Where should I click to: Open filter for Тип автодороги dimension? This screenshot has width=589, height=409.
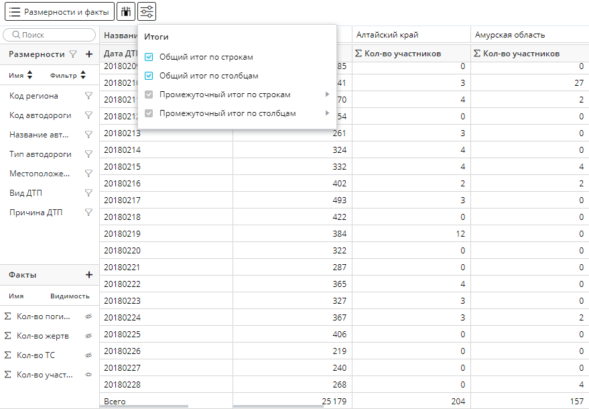coord(88,154)
